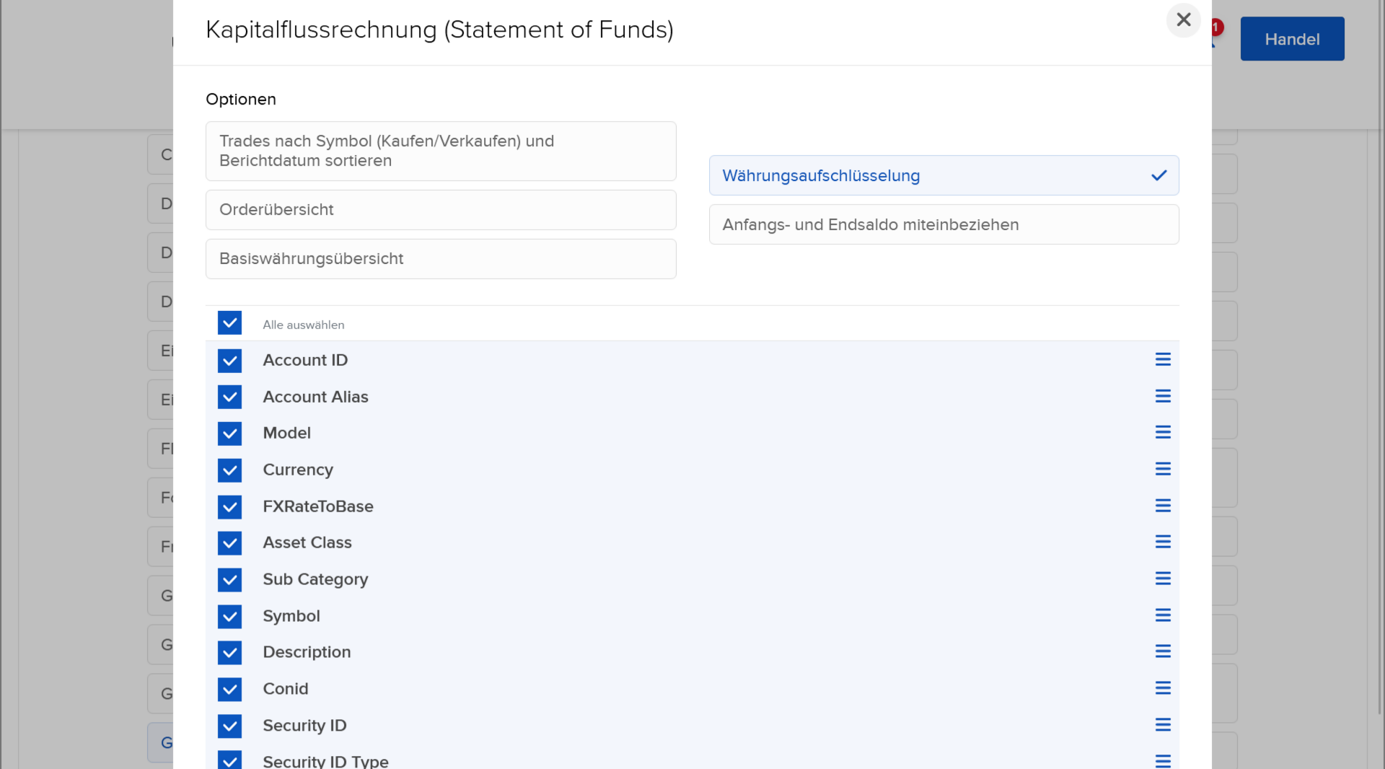Uncheck the Sub Category checkbox
The image size is (1385, 769).
tap(229, 580)
